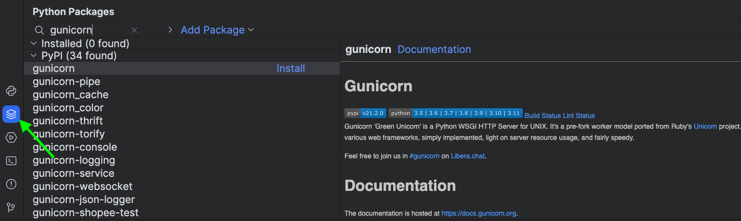Select gunicorn-websocket package

coord(82,187)
